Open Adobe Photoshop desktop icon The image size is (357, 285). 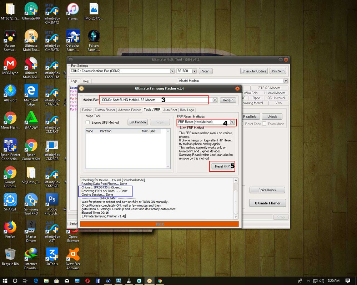[x=52, y=204]
